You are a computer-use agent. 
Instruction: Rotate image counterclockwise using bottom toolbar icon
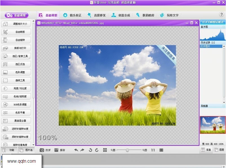click(x=90, y=150)
